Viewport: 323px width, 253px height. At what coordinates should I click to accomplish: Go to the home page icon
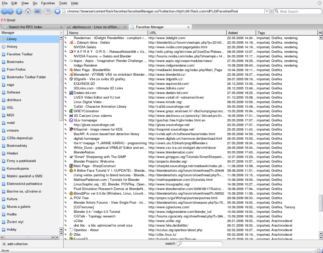[x=28, y=11]
